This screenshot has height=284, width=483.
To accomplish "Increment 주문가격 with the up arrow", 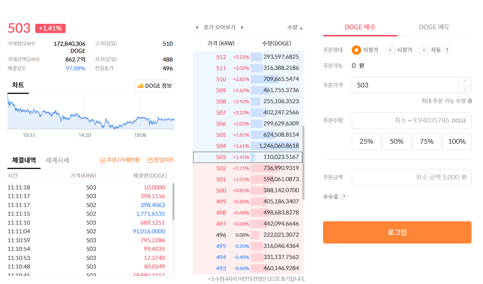I will pos(464,81).
